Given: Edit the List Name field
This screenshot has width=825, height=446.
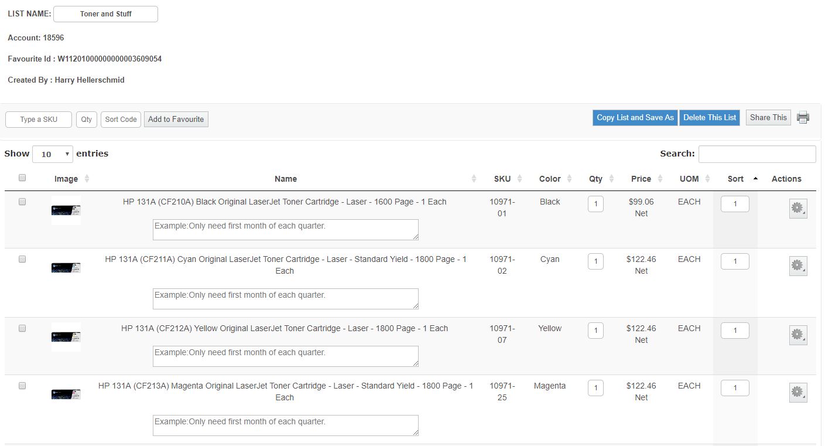Looking at the screenshot, I should point(106,14).
